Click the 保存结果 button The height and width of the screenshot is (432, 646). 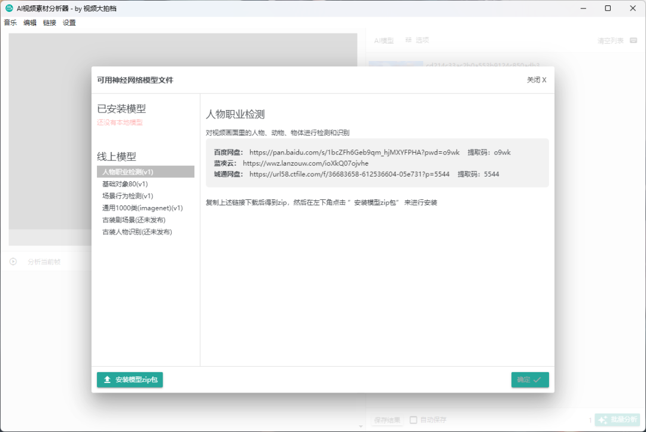[387, 420]
